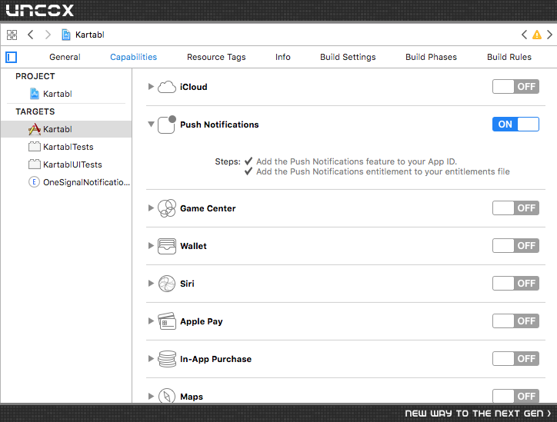Expand the Siri section
Viewport: 557px width, 422px height.
coord(151,283)
